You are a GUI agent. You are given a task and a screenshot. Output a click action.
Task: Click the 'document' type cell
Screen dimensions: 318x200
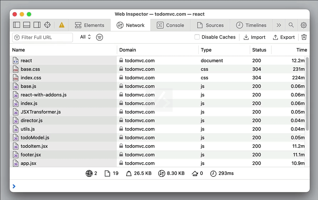point(212,60)
